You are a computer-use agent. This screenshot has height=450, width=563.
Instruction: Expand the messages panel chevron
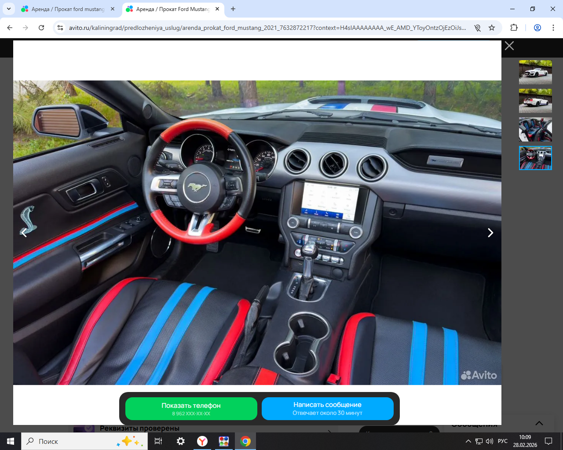[x=539, y=423]
